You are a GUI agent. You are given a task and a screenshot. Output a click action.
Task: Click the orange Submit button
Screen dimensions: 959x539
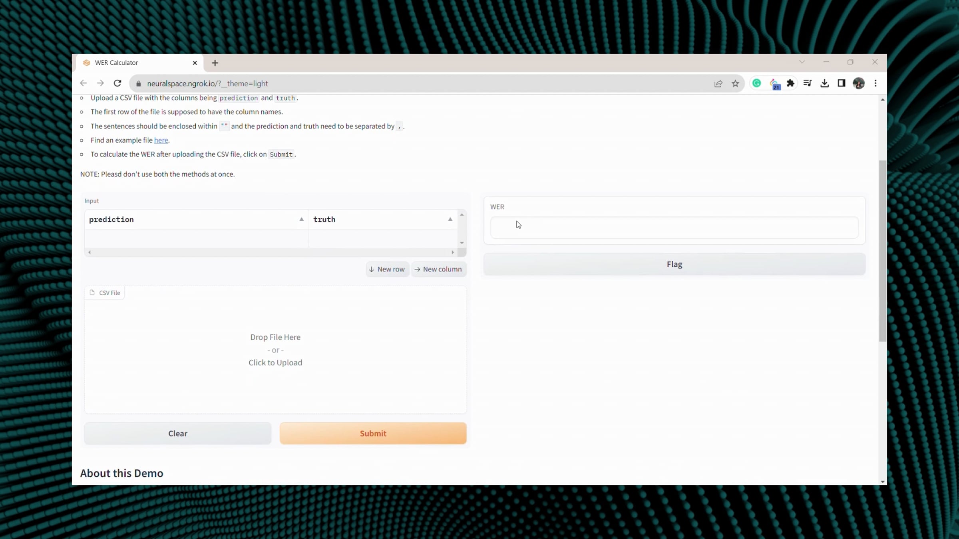coord(373,433)
